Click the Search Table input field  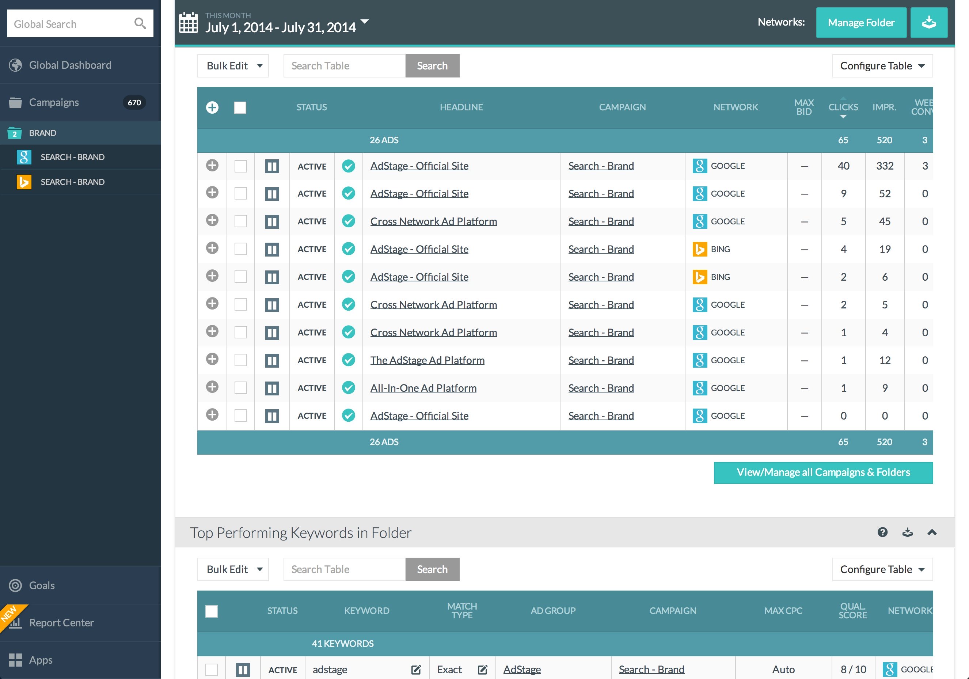(x=344, y=65)
